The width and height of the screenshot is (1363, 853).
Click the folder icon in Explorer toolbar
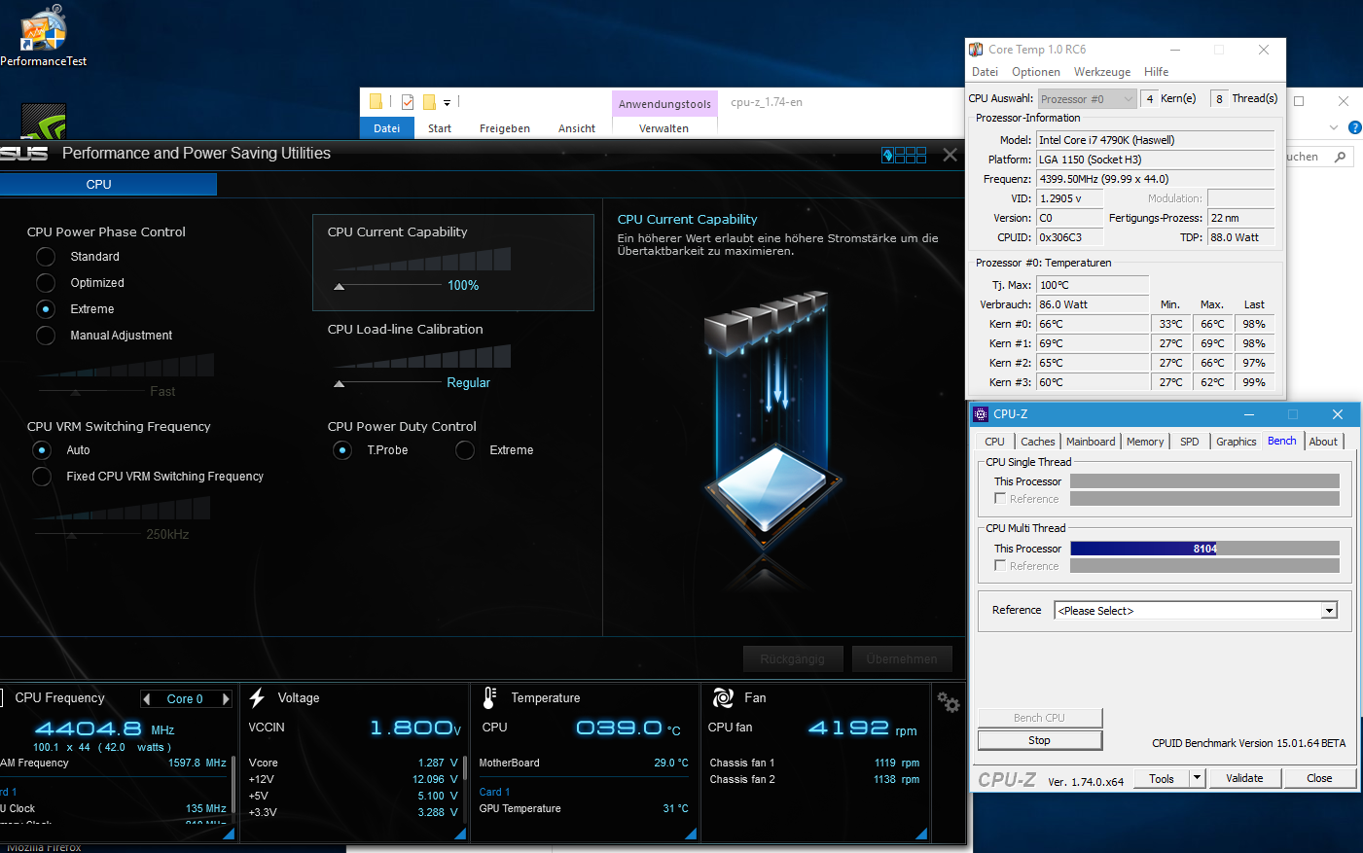point(376,101)
